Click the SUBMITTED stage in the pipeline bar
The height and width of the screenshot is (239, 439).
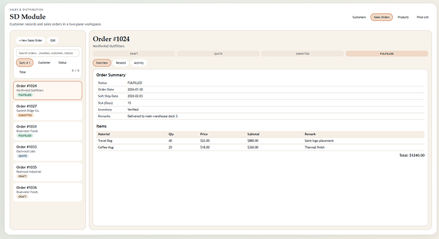point(302,54)
